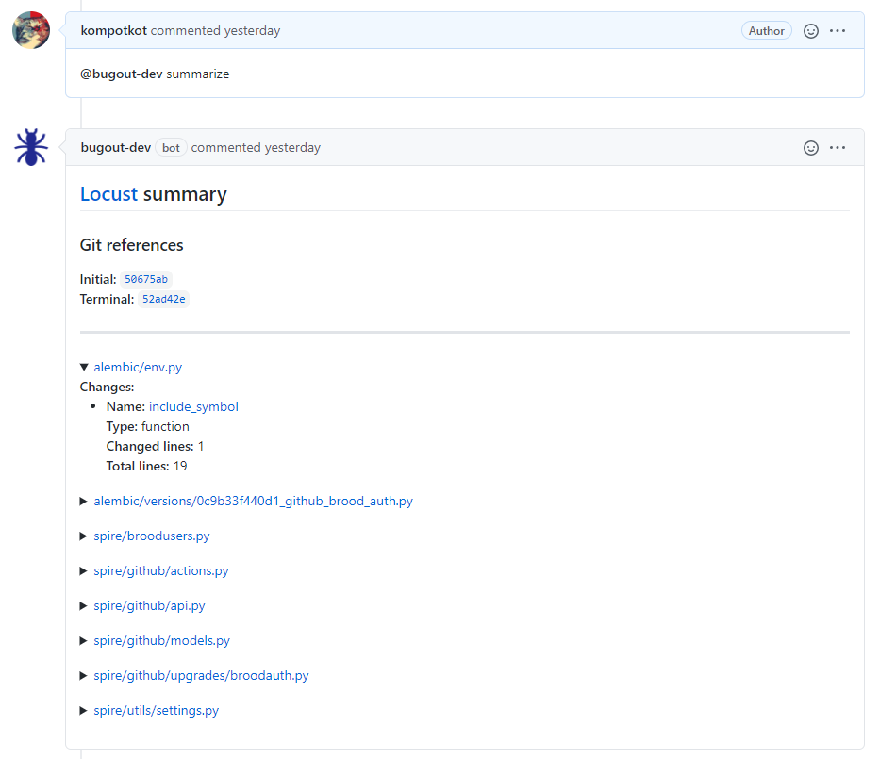880x759 pixels.
Task: Expand the spire/utils/settings.py section
Action: (84, 710)
